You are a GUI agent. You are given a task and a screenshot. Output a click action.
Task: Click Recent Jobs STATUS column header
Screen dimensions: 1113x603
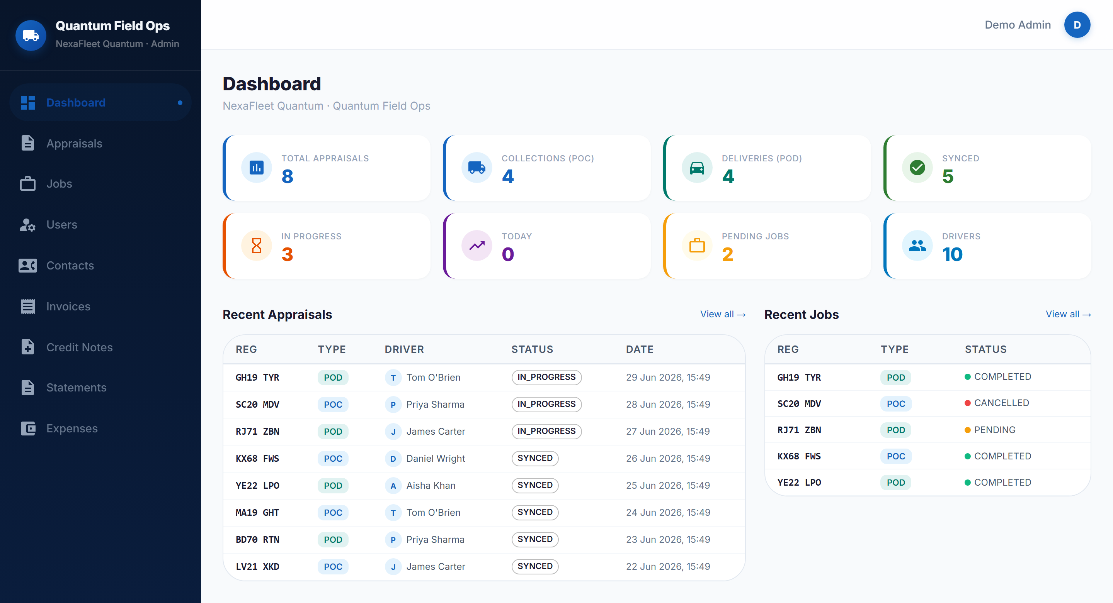tap(985, 349)
